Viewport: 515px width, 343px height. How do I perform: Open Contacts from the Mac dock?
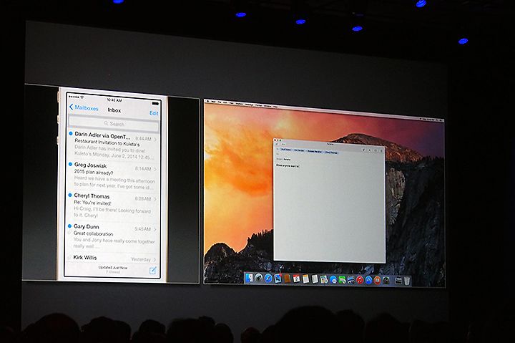tap(288, 279)
